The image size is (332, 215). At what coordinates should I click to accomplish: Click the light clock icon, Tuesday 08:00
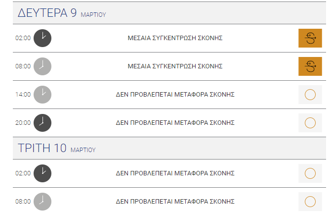click(x=42, y=202)
